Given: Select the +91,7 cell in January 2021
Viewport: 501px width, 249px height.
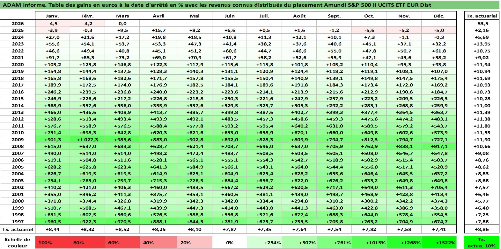Looking at the screenshot, I should (52, 58).
